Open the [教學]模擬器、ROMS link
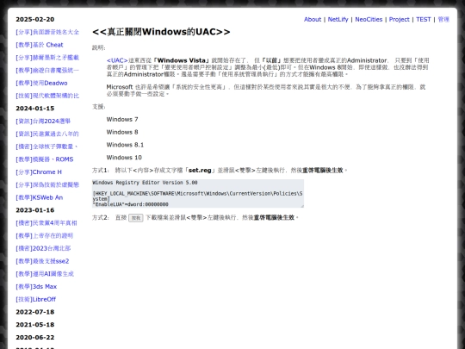This screenshot has height=349, width=465. [x=45, y=159]
